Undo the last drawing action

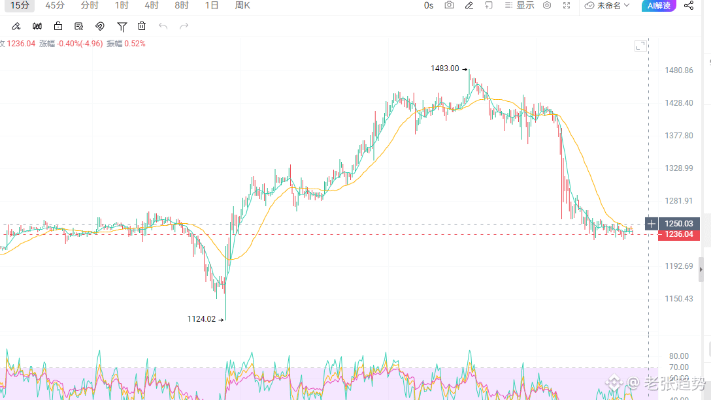coord(163,26)
